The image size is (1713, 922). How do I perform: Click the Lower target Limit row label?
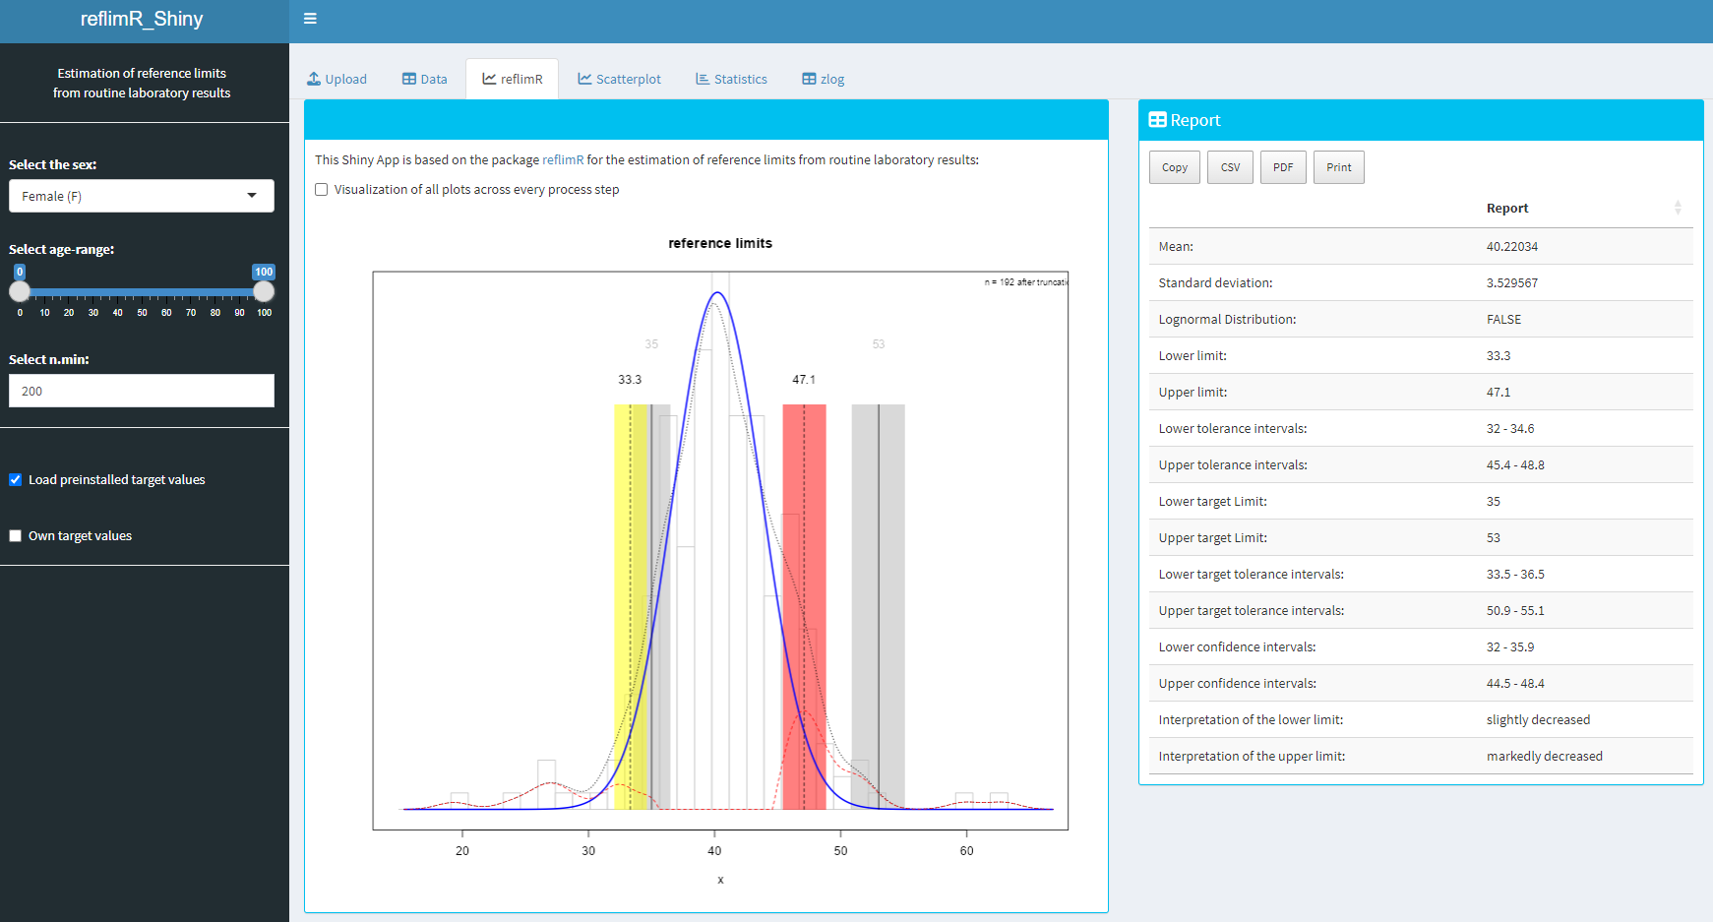tap(1212, 502)
